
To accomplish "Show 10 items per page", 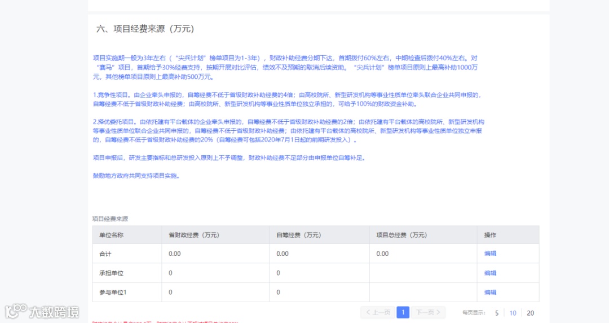I will pos(513,313).
